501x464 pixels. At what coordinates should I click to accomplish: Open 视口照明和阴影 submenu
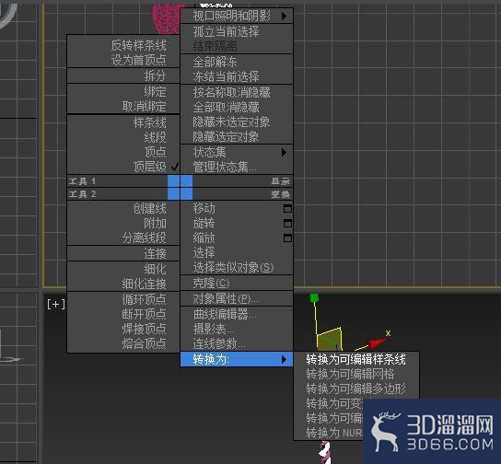[x=237, y=16]
